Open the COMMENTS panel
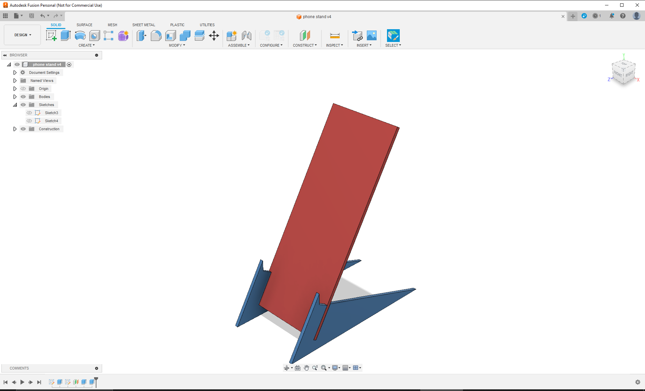 point(19,368)
